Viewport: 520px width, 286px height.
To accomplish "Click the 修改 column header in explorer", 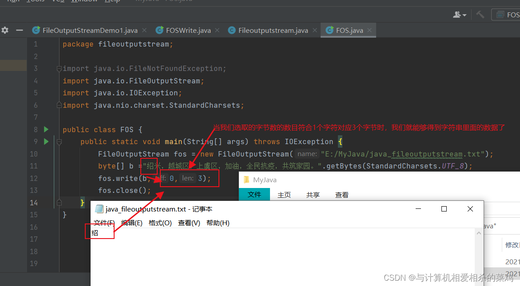I will (x=512, y=245).
